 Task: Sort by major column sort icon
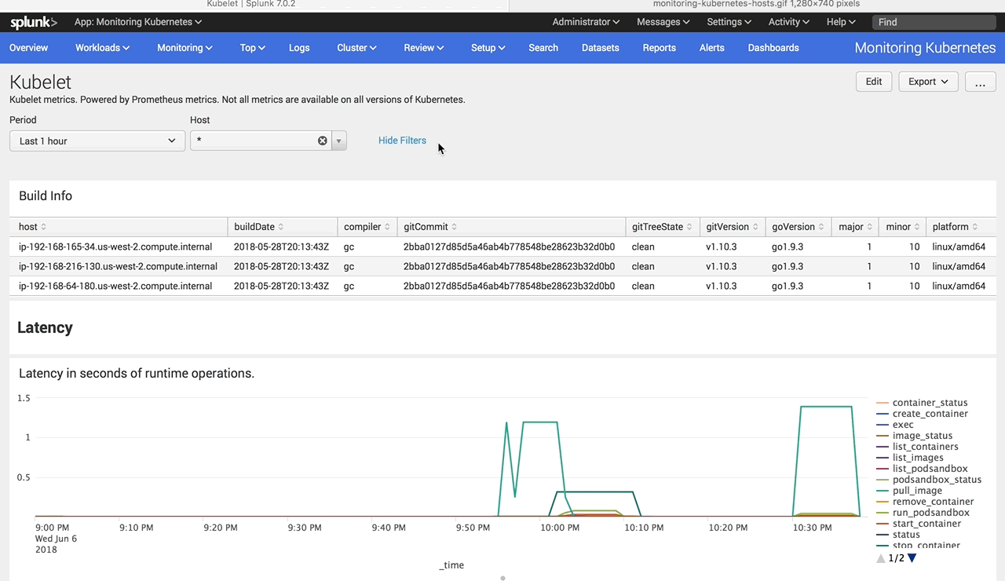click(869, 227)
